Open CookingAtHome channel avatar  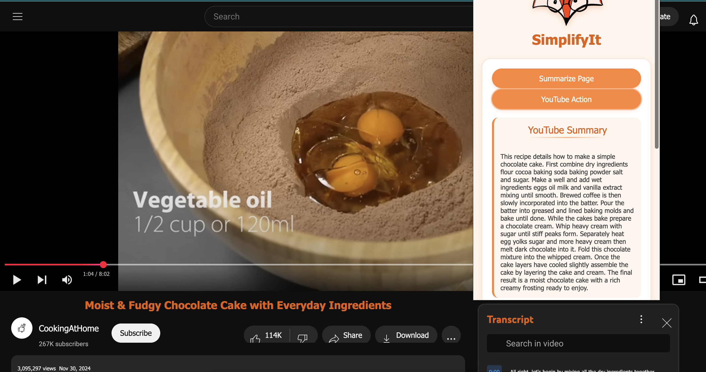(22, 328)
